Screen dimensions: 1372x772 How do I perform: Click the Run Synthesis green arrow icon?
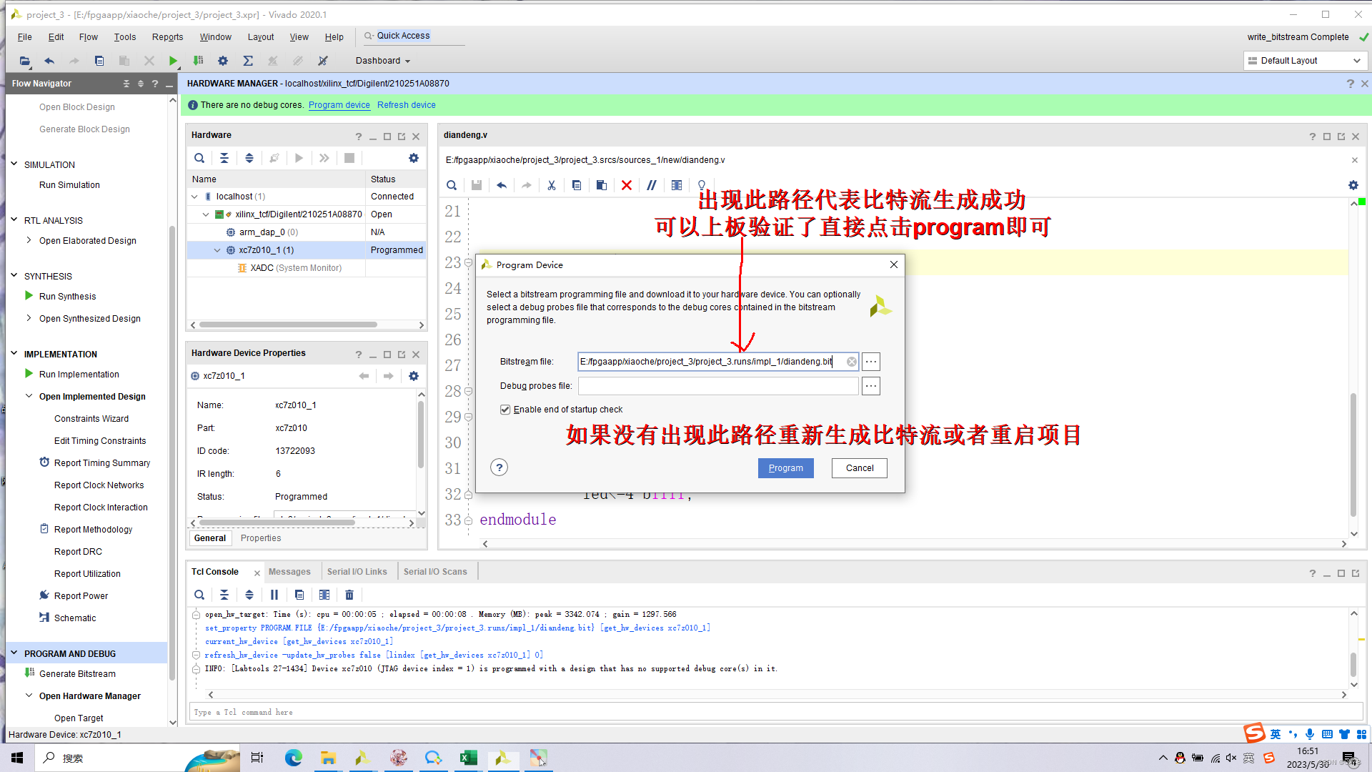(29, 296)
